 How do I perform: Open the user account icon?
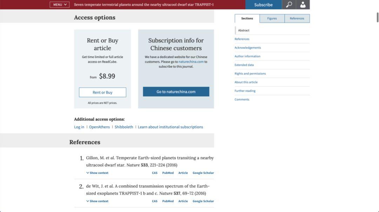303,5
